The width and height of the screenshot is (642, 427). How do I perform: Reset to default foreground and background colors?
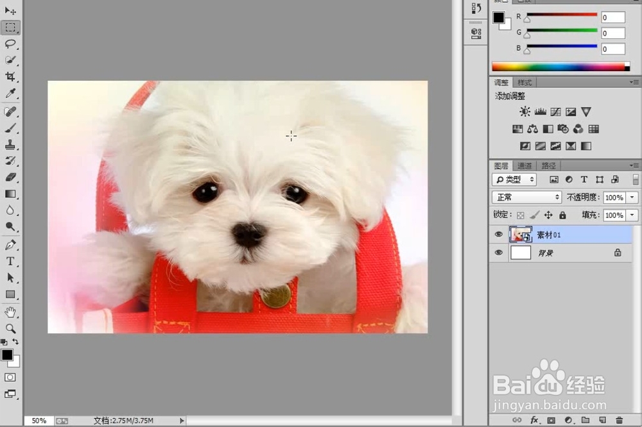click(x=4, y=342)
